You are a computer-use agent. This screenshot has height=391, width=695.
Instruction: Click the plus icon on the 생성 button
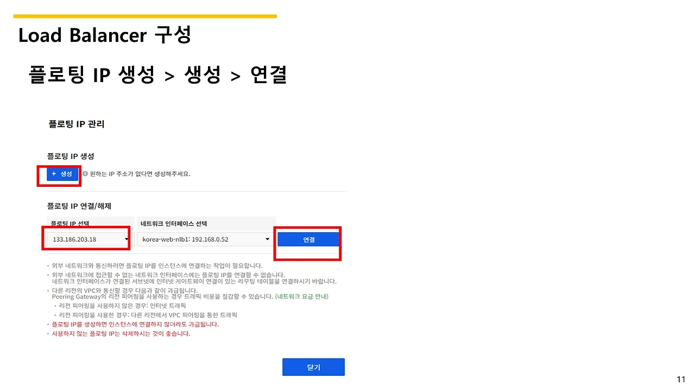click(x=53, y=173)
